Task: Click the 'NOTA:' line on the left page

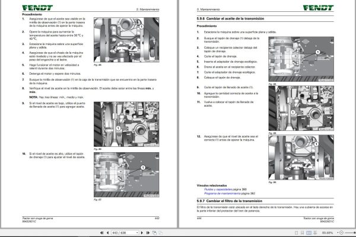Action: point(56,97)
